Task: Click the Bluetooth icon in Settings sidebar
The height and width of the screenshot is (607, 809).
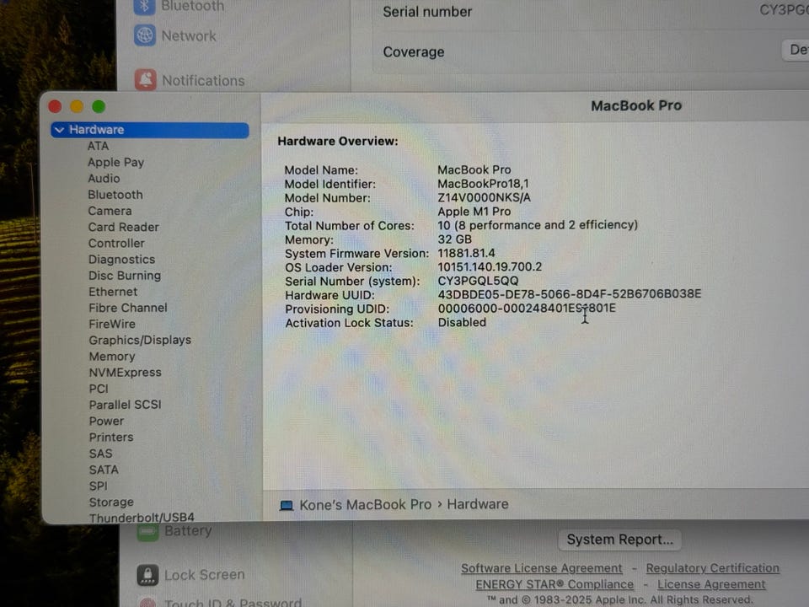Action: pyautogui.click(x=144, y=6)
